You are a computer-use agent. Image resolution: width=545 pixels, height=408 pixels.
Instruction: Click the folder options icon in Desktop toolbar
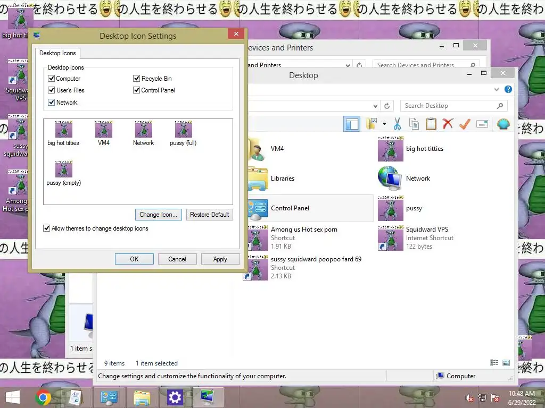(371, 124)
